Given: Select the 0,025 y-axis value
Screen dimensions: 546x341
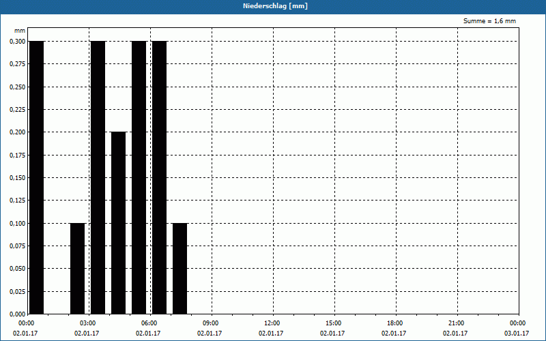Looking at the screenshot, I should [x=18, y=292].
